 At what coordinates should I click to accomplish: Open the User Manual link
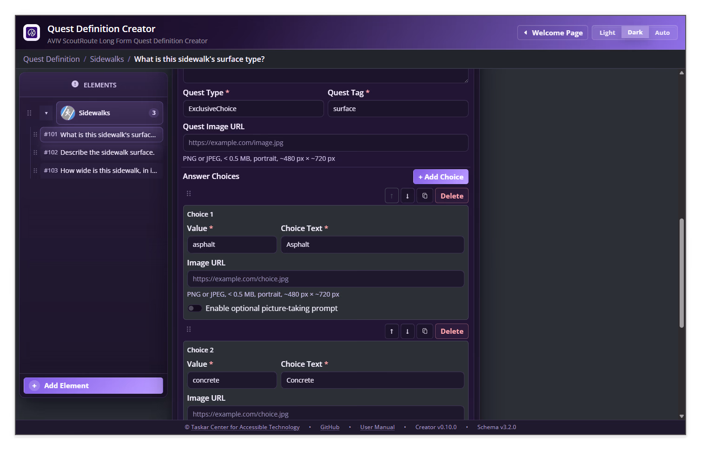[377, 427]
